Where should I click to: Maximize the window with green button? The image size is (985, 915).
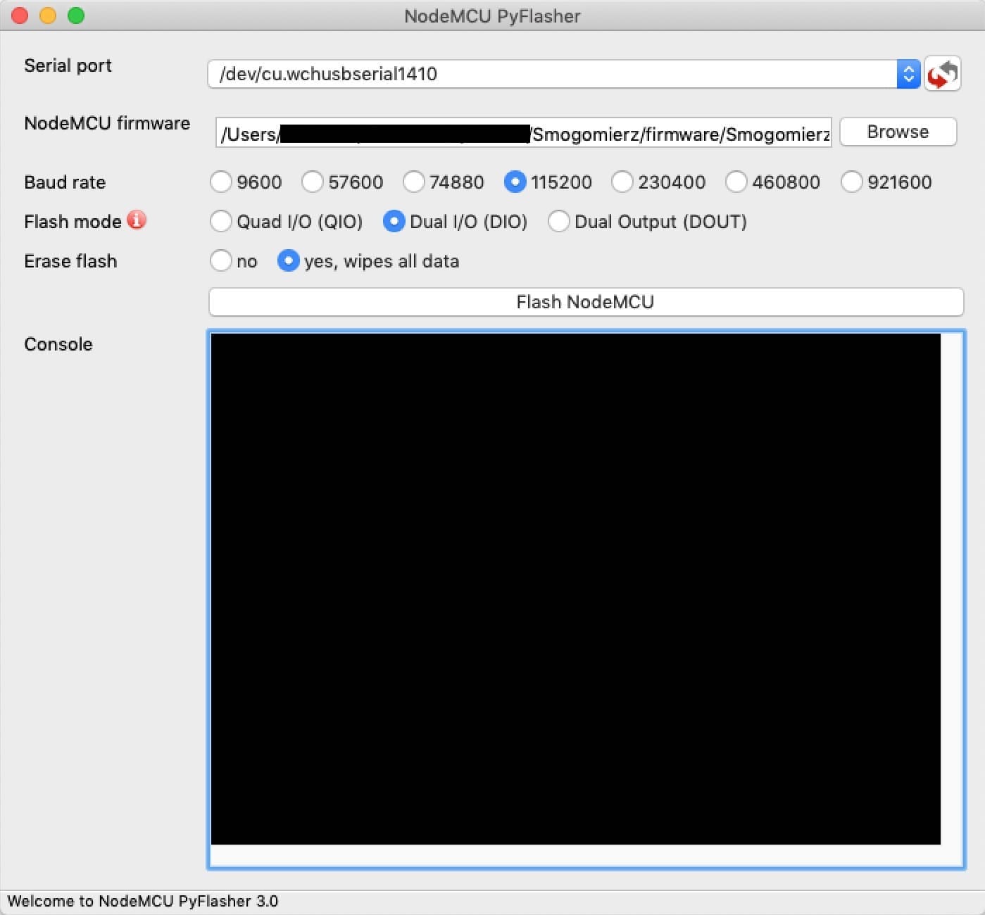[76, 15]
